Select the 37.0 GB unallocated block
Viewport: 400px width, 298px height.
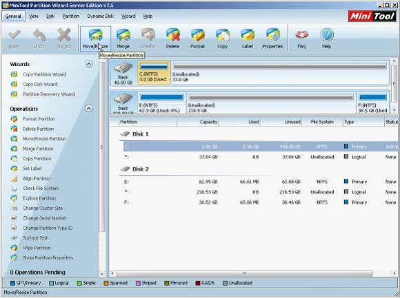click(x=280, y=72)
